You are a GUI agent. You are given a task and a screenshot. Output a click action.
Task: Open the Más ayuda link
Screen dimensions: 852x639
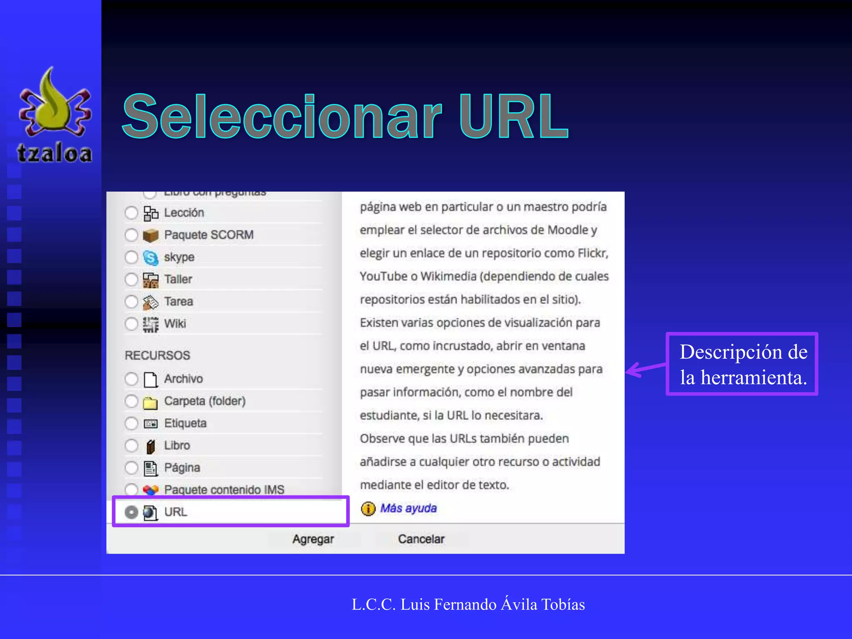[x=409, y=508]
